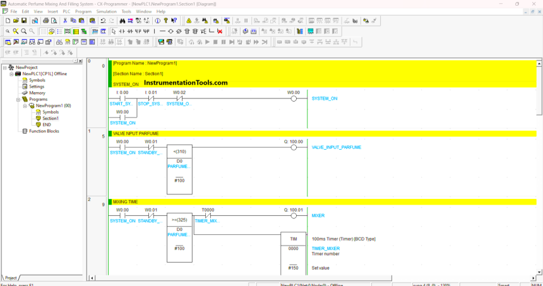Close the project workspace pane
This screenshot has width=543, height=286.
(x=80, y=61)
